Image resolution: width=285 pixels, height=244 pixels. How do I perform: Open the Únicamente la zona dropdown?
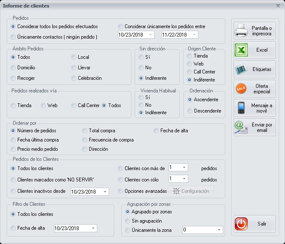click(219, 230)
